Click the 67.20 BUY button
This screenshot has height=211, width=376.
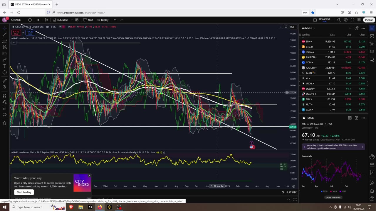coord(30,33)
